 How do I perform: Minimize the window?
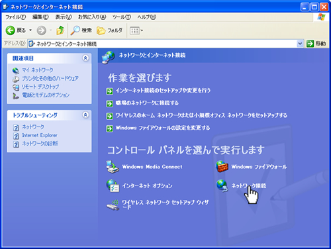[x=305, y=7]
